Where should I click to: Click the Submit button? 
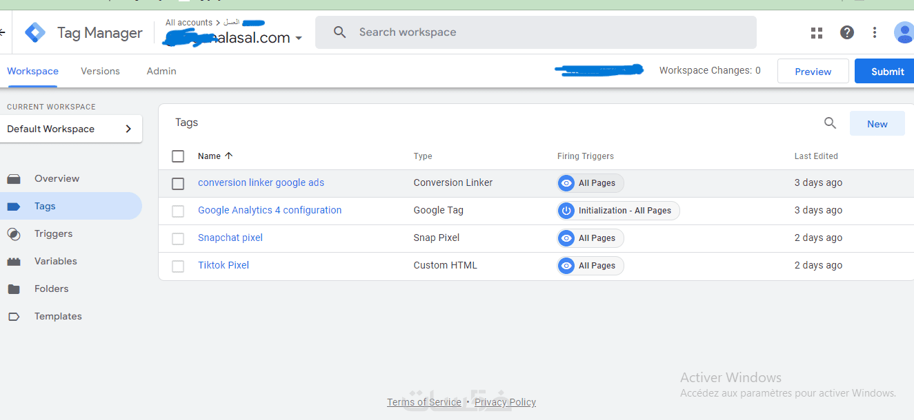887,72
